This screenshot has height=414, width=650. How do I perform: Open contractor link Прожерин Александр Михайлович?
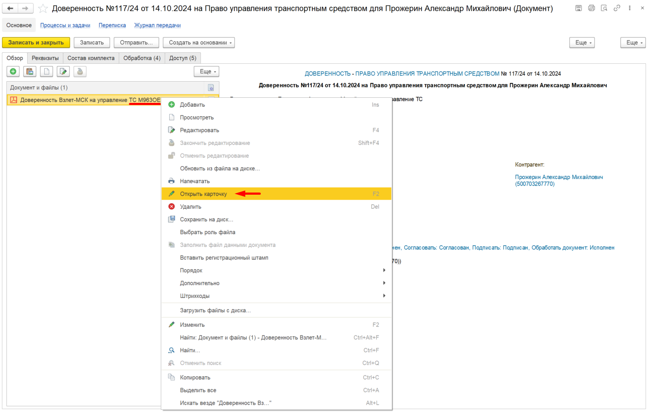click(559, 180)
